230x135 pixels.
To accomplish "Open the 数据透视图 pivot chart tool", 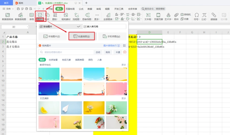I will tap(20, 16).
